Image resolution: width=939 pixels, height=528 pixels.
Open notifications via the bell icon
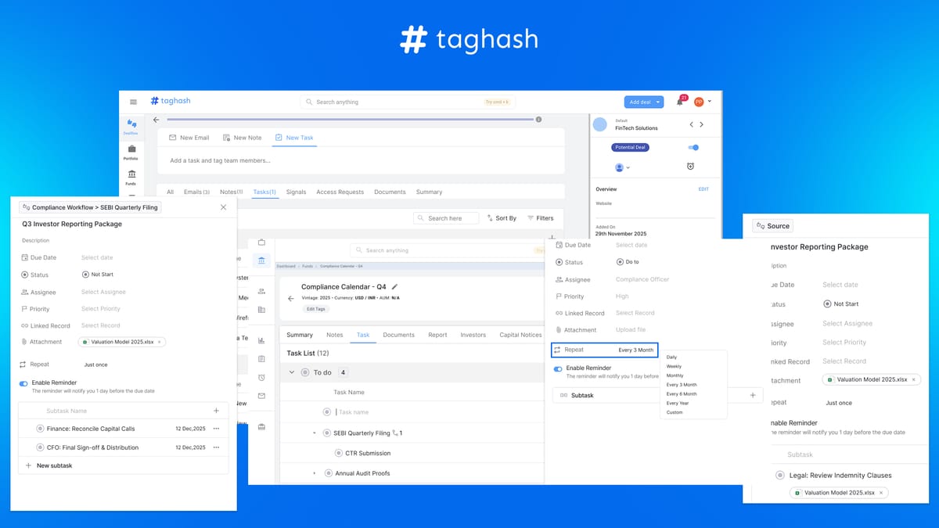680,102
